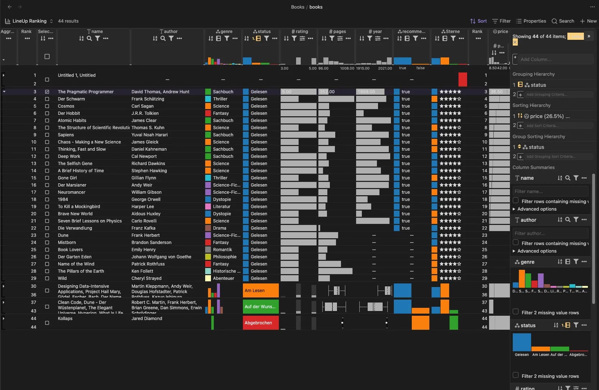This screenshot has height=390, width=599.
Task: Select the Cosmos row checkbox
Action: pyautogui.click(x=47, y=106)
